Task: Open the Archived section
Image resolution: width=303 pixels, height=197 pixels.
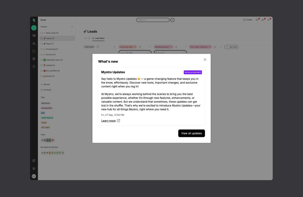Action: click(x=46, y=90)
